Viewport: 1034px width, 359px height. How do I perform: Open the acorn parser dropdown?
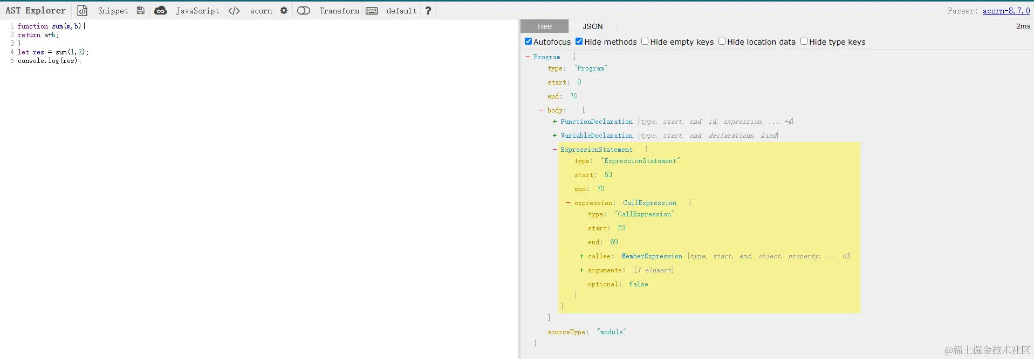[261, 10]
